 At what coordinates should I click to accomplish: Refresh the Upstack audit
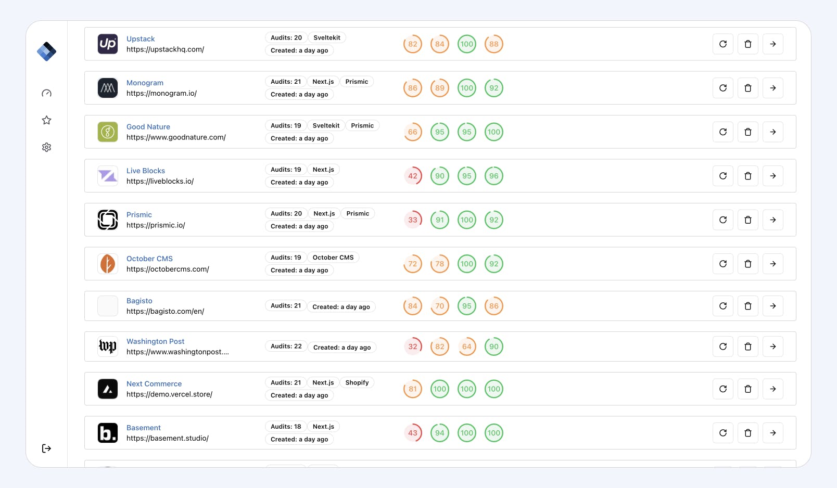click(x=722, y=44)
